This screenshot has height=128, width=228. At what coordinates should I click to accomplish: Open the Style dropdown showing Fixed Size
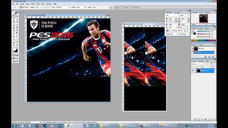tap(63, 7)
